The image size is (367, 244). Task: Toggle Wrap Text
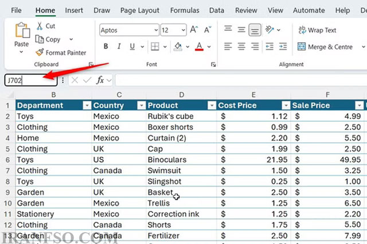click(x=317, y=30)
